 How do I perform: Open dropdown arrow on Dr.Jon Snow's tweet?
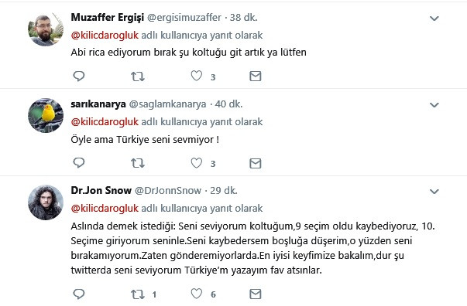coord(434,192)
